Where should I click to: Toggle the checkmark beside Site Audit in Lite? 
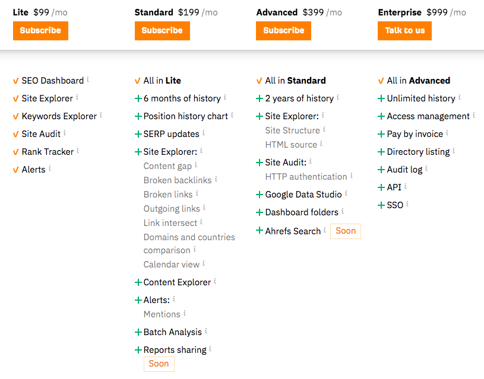[15, 133]
